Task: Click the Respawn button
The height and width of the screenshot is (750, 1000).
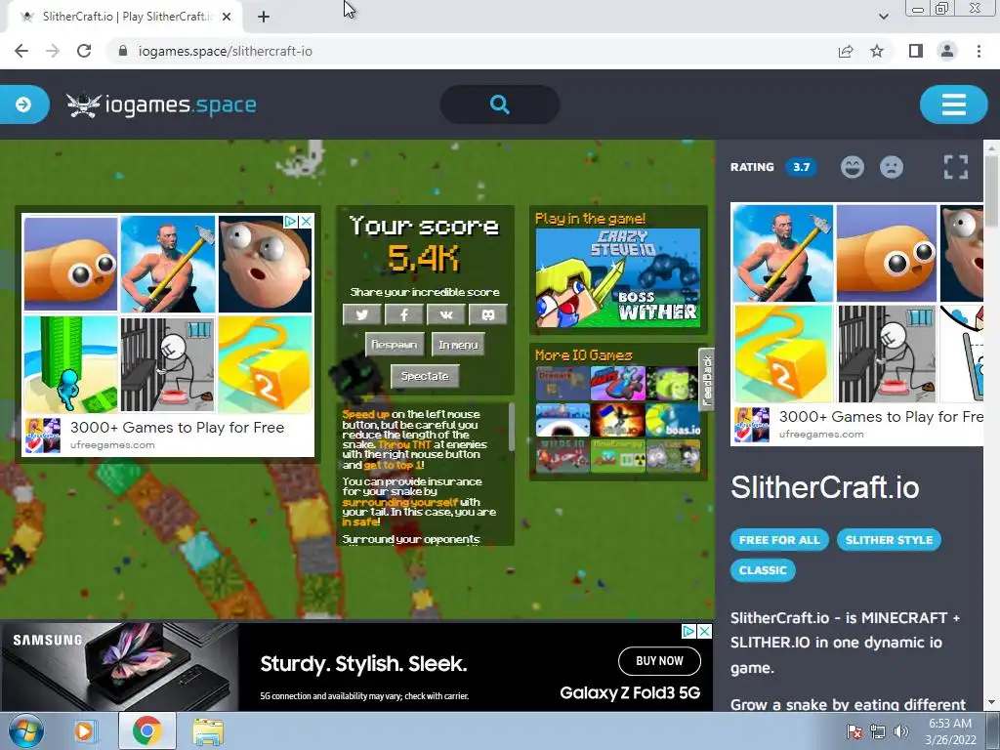Action: tap(395, 345)
